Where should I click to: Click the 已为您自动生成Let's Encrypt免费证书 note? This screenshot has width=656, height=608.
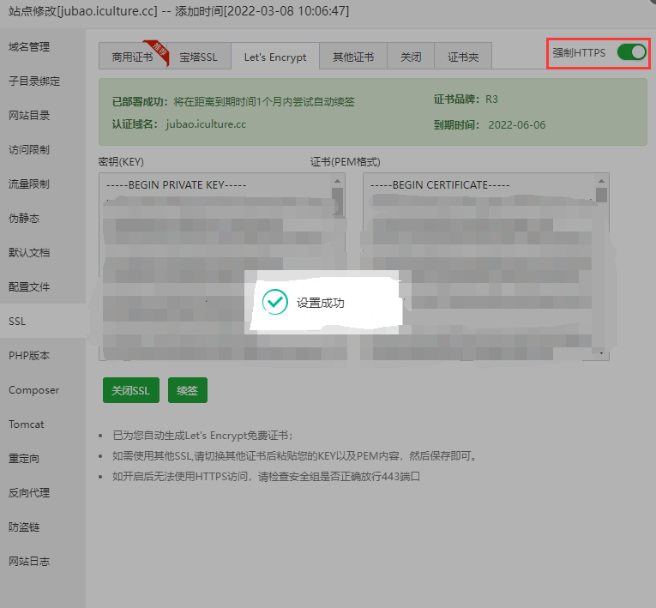pyautogui.click(x=203, y=435)
